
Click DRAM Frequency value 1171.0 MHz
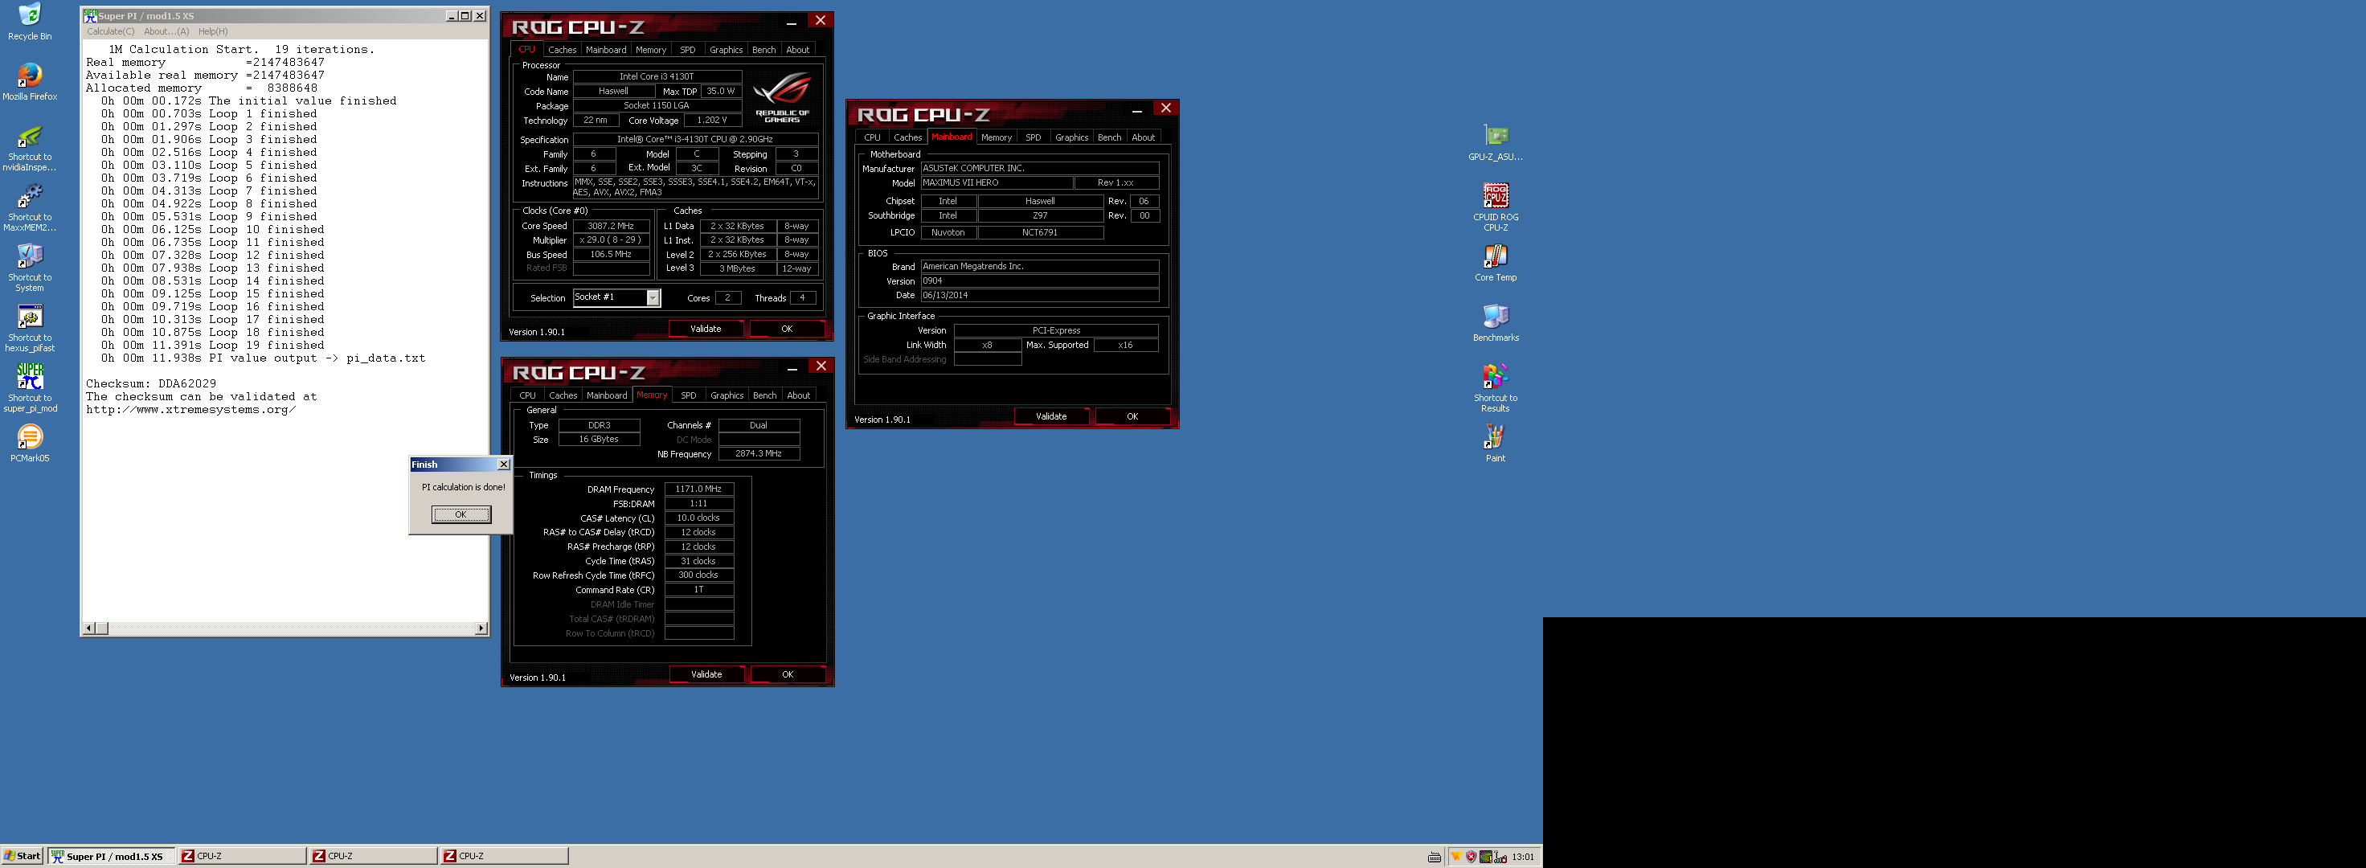[x=699, y=489]
